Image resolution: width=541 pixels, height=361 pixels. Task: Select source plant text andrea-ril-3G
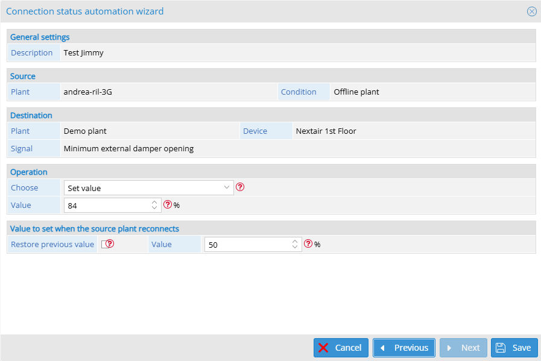click(87, 92)
